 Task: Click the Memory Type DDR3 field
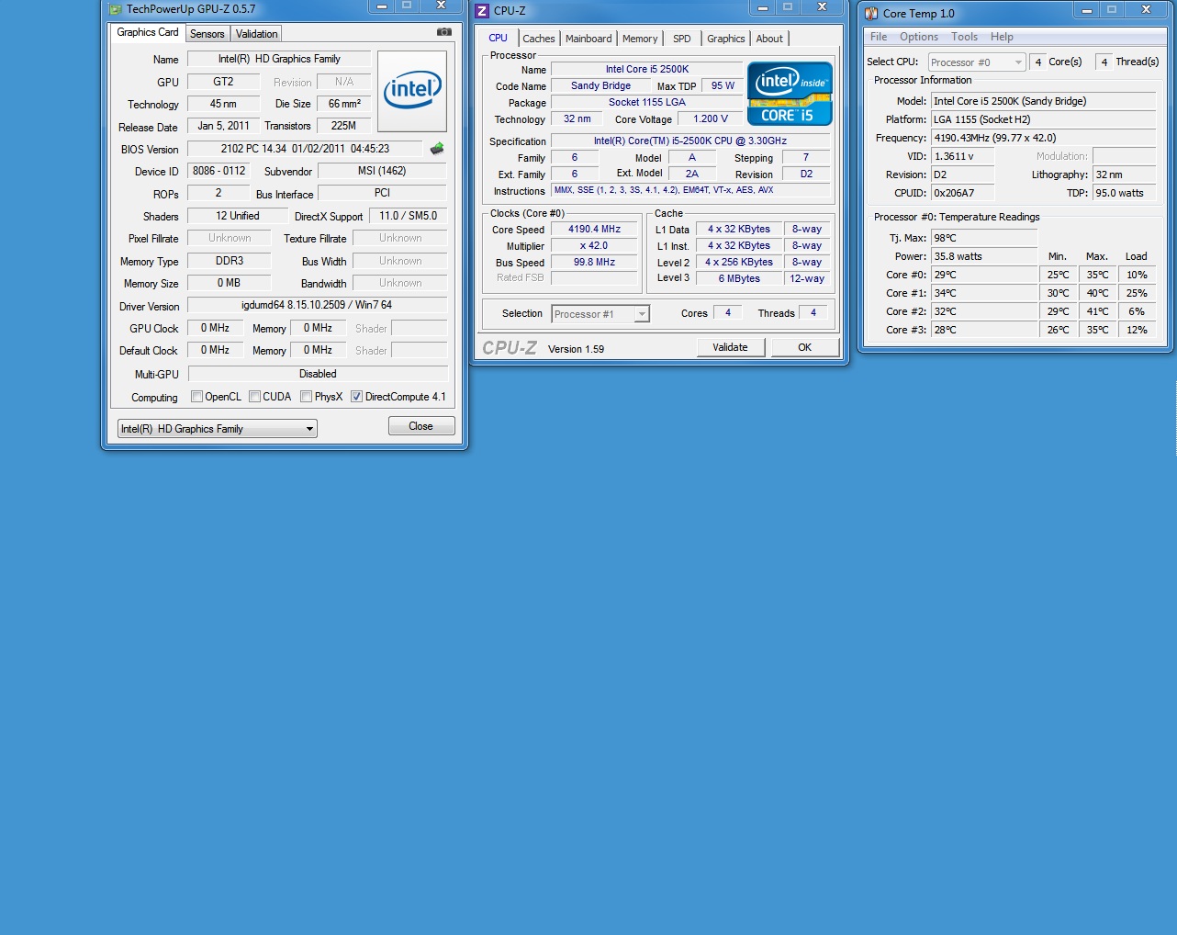point(229,261)
